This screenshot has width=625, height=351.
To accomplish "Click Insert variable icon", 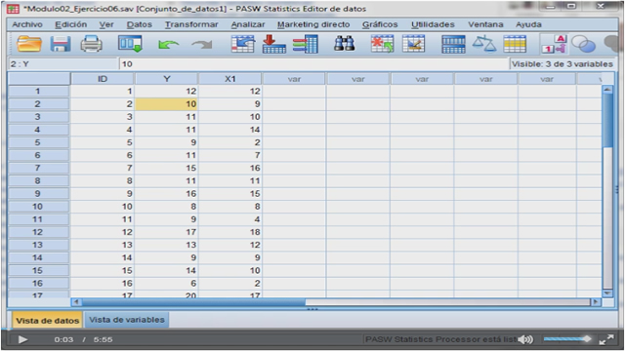I will 413,44.
